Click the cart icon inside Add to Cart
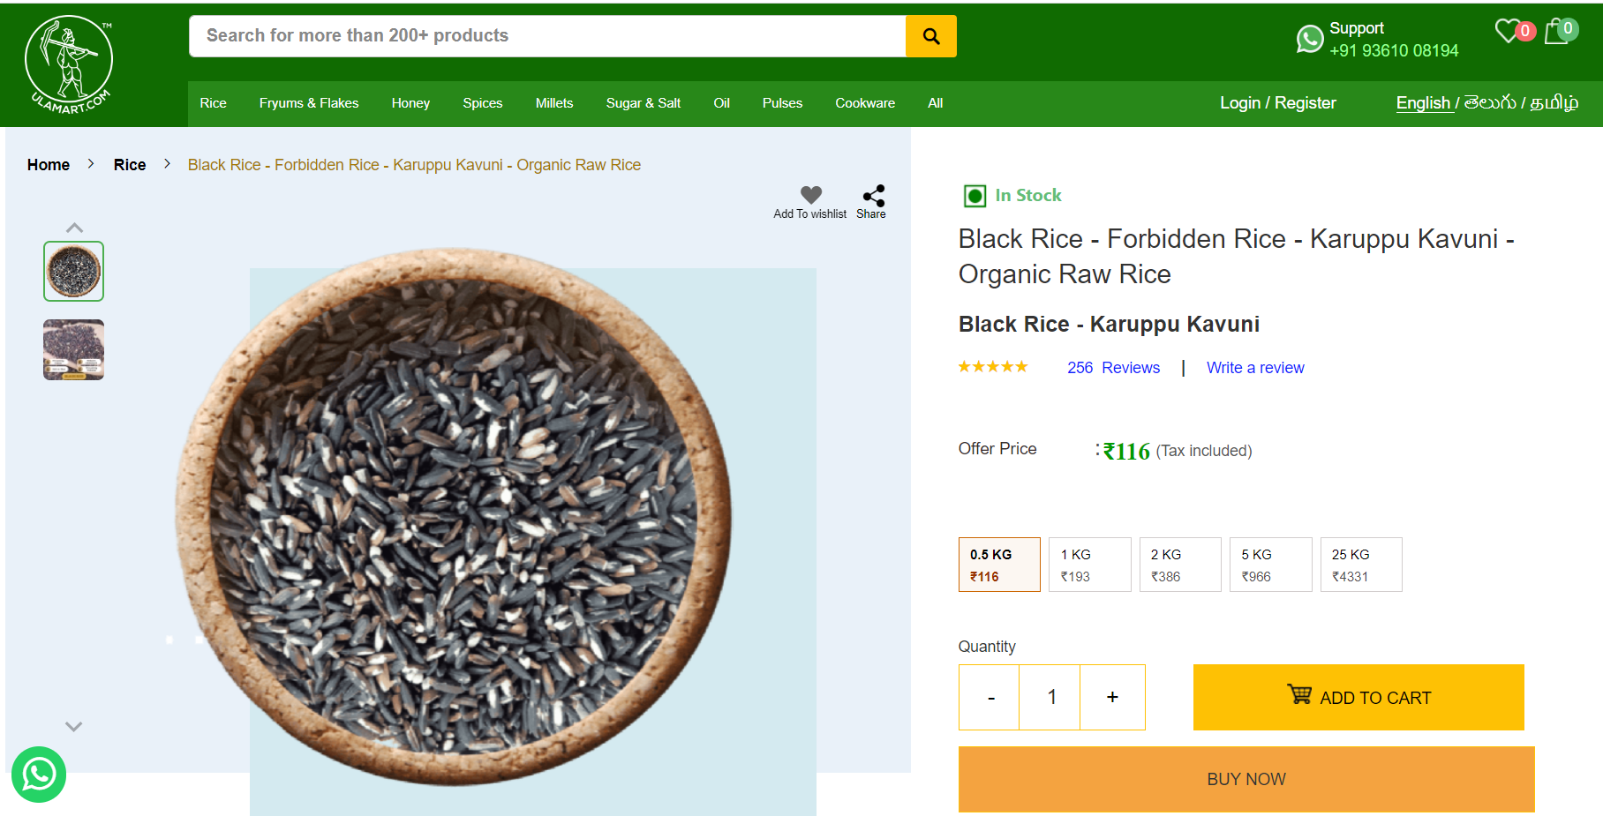 coord(1298,697)
